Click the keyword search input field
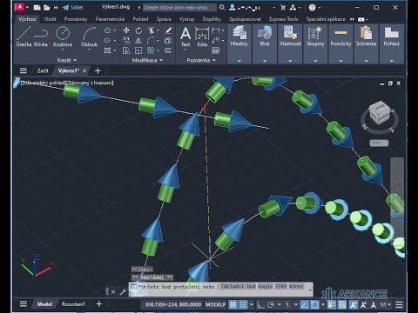This screenshot has width=418, height=313. (179, 8)
